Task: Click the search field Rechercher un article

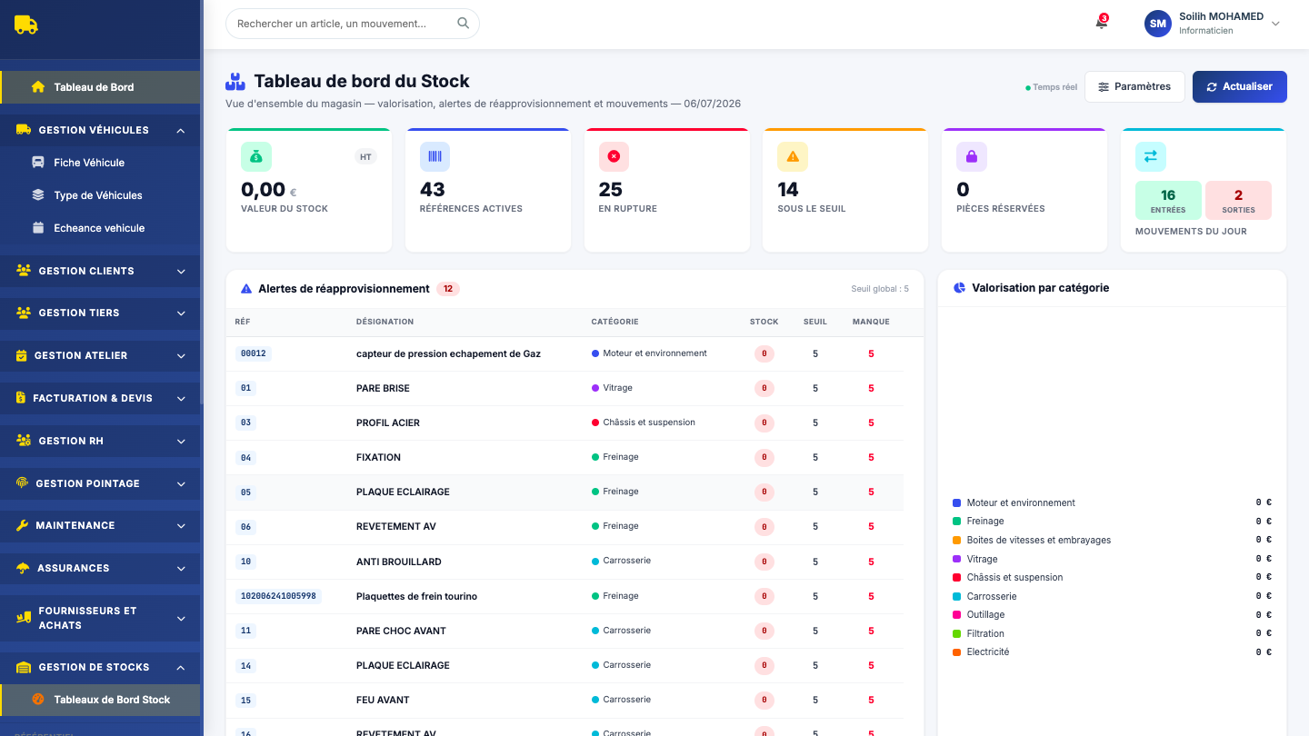Action: point(353,24)
